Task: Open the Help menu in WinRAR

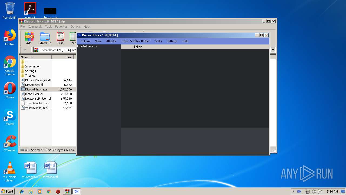Action: point(86,27)
